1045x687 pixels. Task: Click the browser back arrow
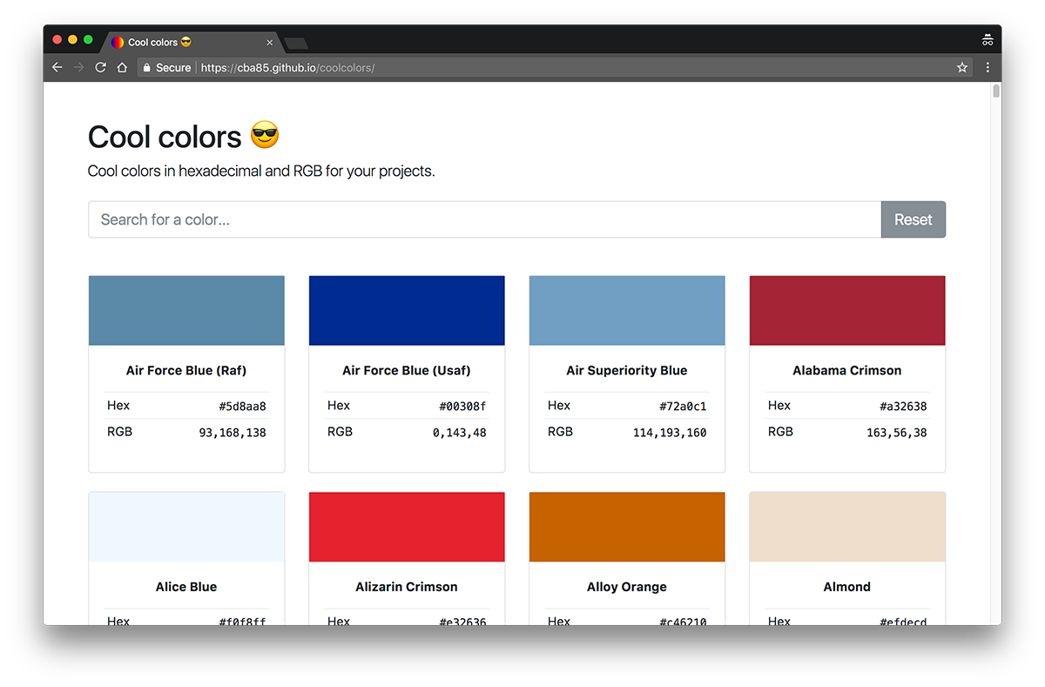(x=57, y=67)
